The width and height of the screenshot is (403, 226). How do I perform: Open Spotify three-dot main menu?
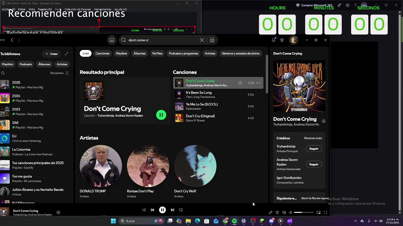click(2, 40)
